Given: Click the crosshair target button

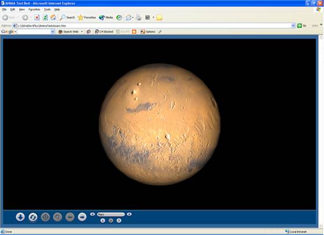Looking at the screenshot, I should [x=45, y=217].
